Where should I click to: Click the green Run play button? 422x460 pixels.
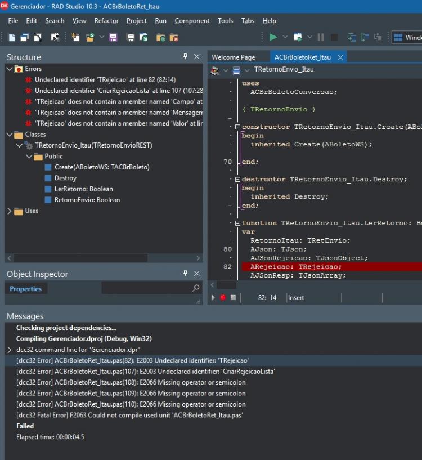(x=273, y=37)
